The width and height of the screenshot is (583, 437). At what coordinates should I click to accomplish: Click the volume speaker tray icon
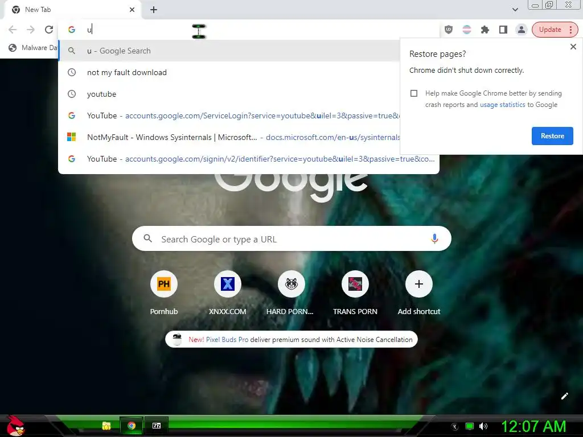tap(483, 426)
